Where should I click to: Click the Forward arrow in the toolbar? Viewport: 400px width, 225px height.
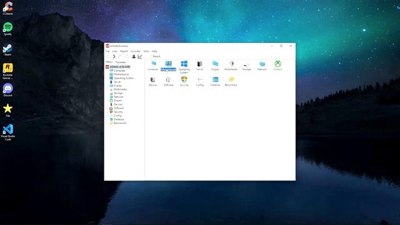(114, 56)
